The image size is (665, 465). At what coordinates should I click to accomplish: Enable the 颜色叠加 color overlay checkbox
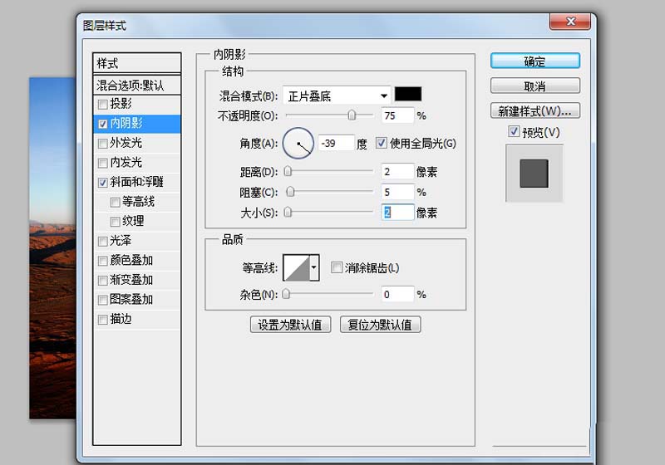(102, 261)
